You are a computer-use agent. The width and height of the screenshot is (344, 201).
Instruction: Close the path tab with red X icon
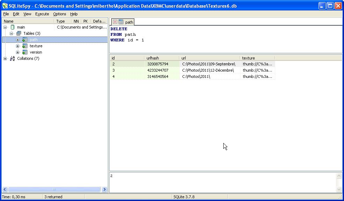point(115,22)
